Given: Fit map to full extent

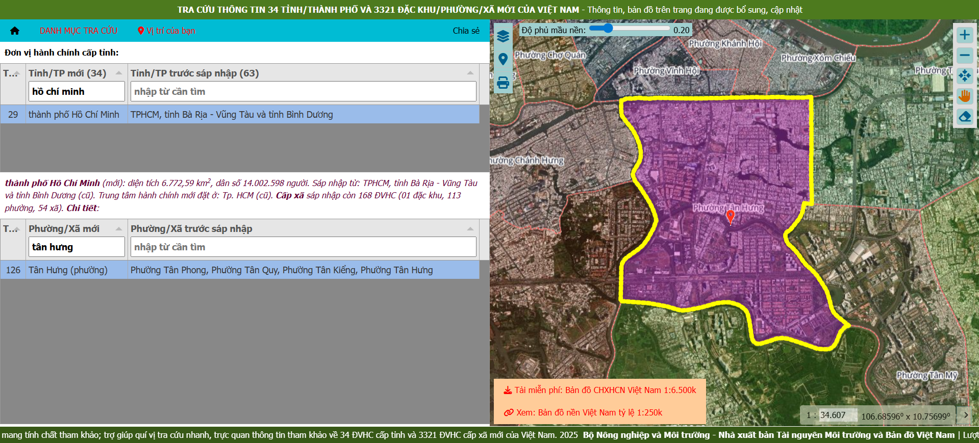Looking at the screenshot, I should click(x=964, y=76).
